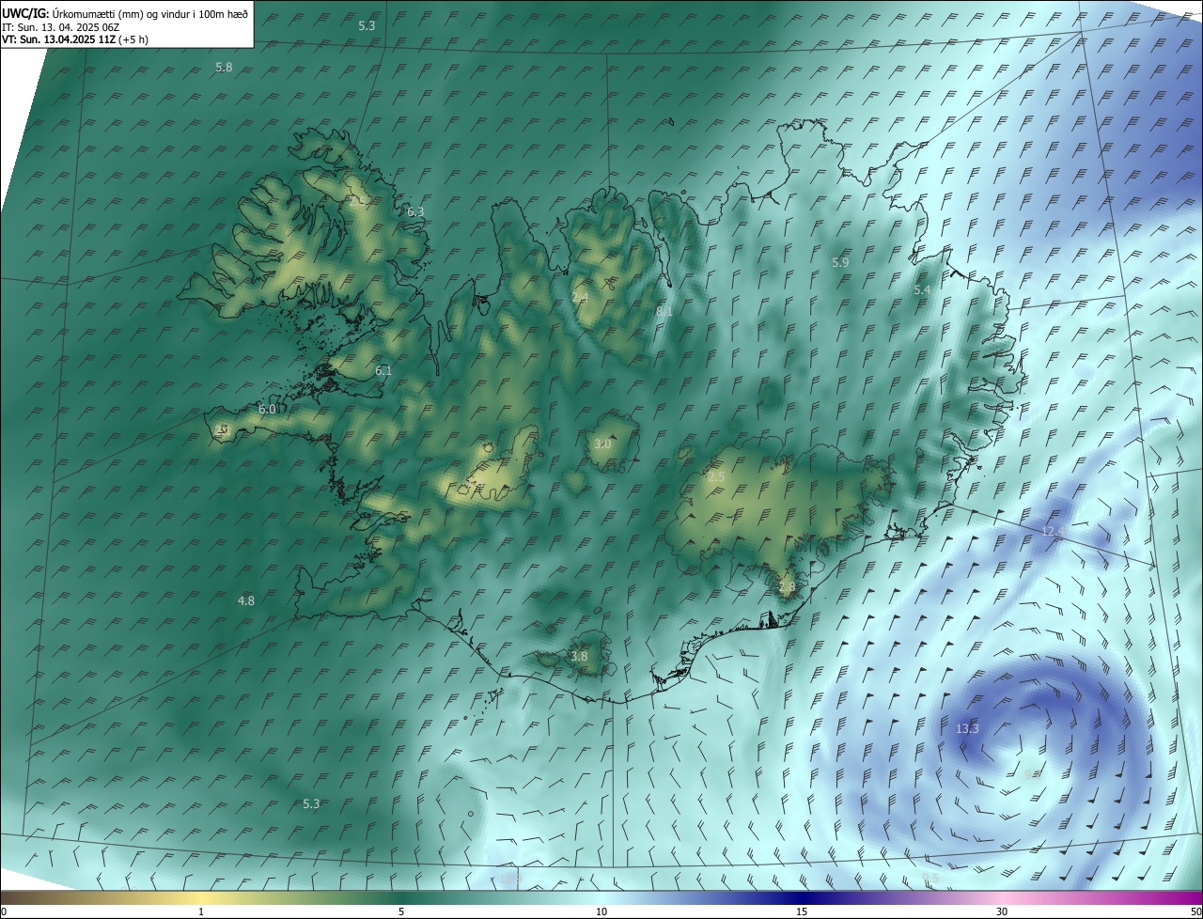1203x919 pixels.
Task: Click the legend tick label 1
Action: [201, 912]
